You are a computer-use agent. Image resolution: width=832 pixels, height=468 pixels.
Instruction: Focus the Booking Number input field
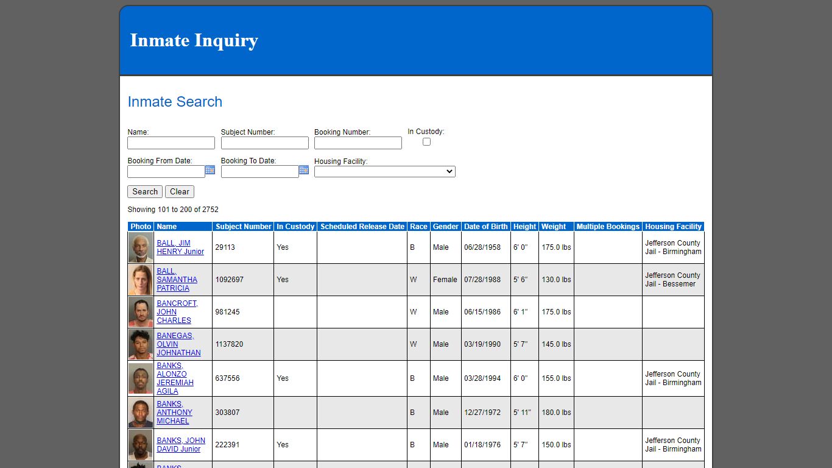358,143
